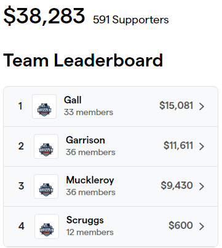Click the Gall team Grizzly logo
The width and height of the screenshot is (222, 248).
coord(44,106)
